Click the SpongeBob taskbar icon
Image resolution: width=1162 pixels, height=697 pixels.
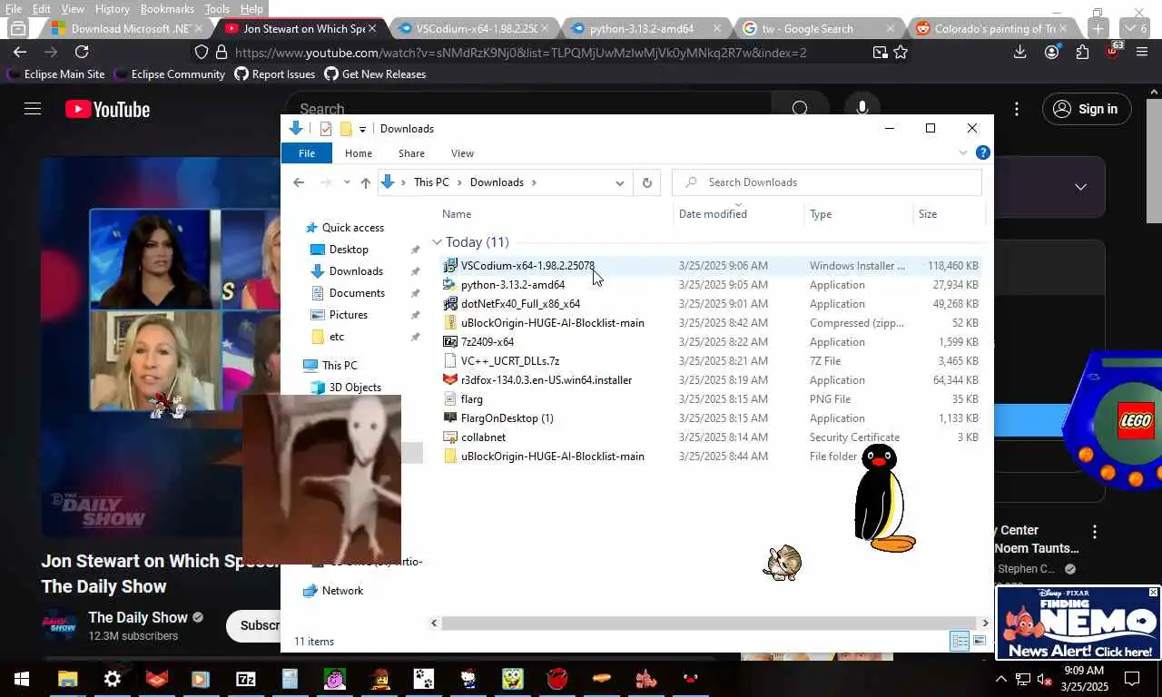513,678
